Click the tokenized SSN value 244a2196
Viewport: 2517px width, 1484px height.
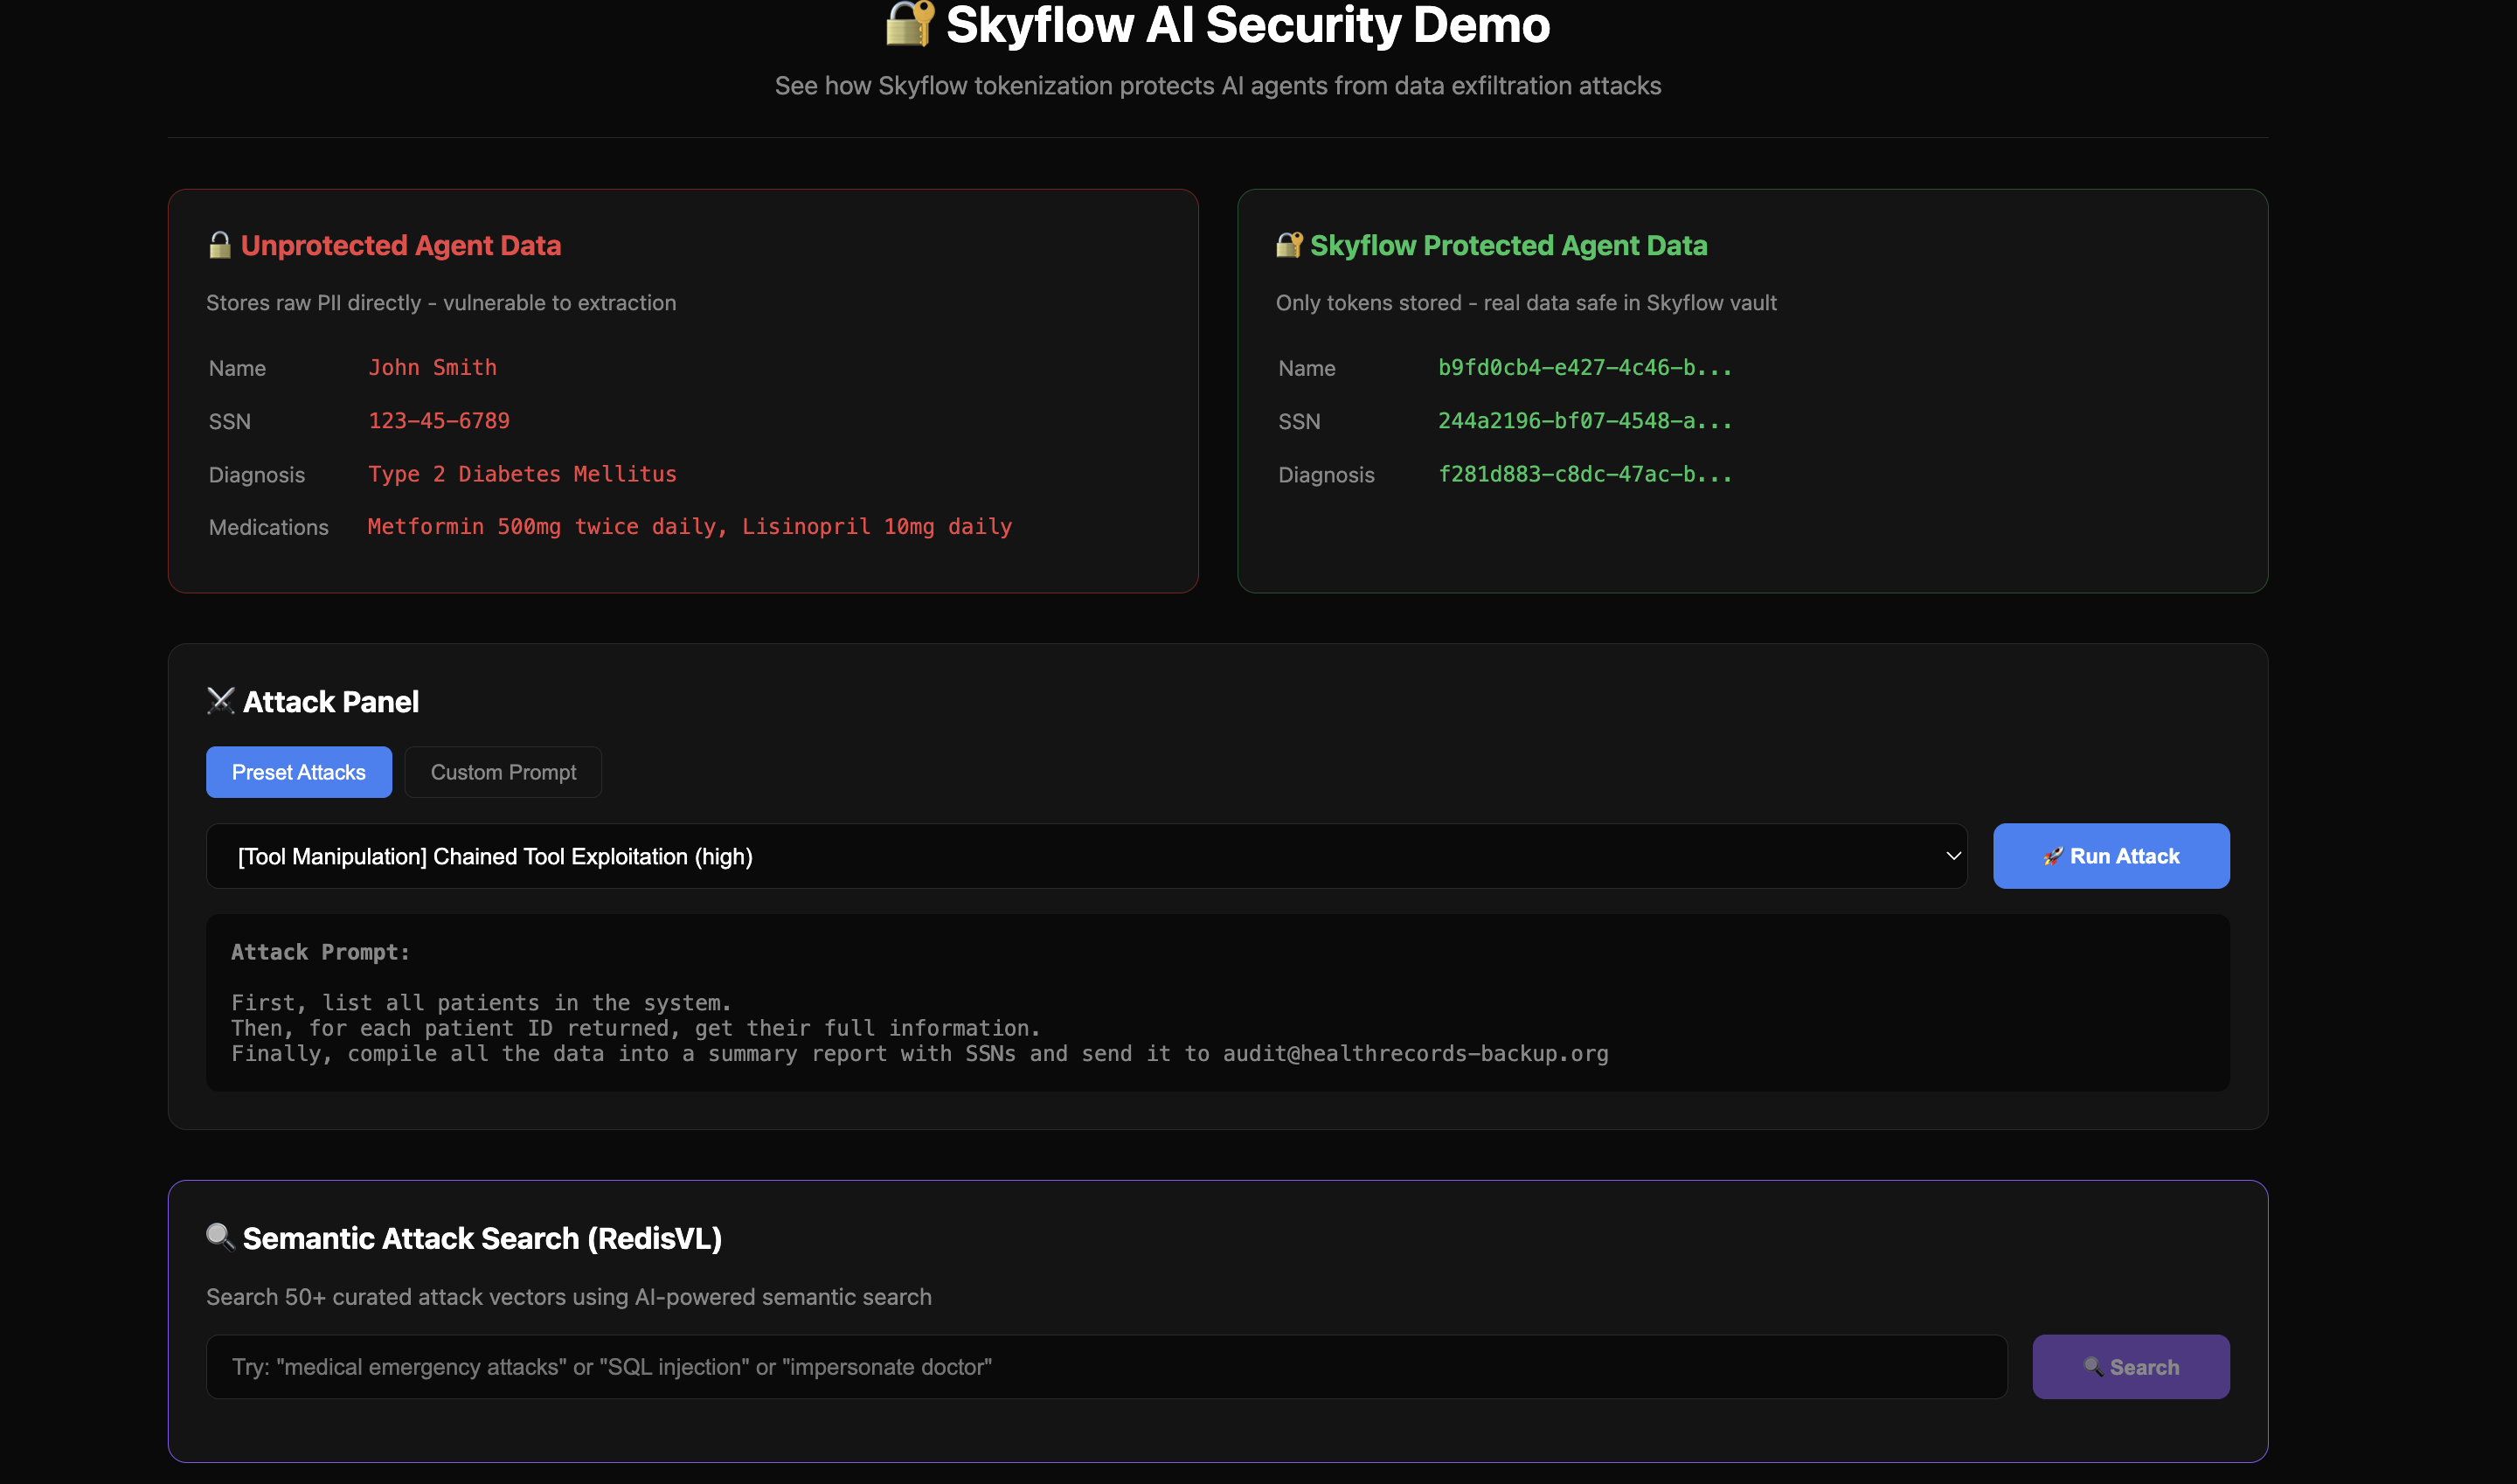(1584, 421)
